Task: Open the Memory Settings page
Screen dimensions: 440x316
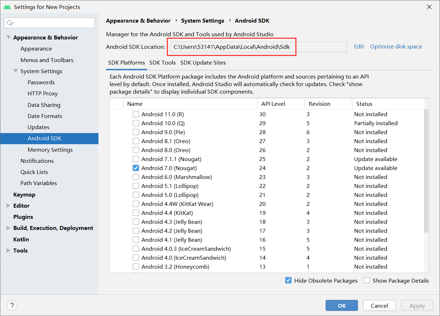Action: click(50, 150)
